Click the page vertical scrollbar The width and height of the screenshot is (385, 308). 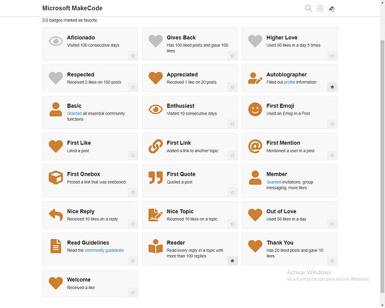tap(383, 166)
